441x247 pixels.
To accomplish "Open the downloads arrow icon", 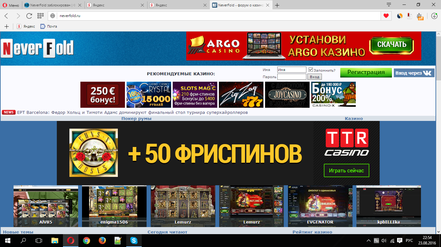I will coord(434,16).
